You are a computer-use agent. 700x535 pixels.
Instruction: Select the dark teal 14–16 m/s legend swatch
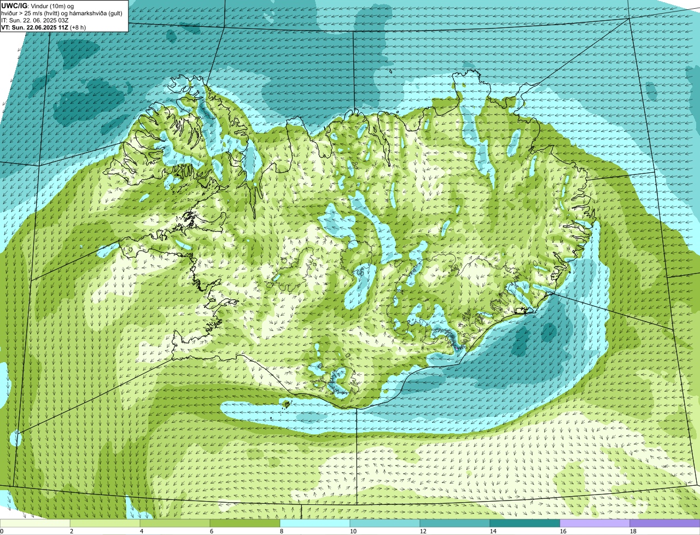coord(525,523)
